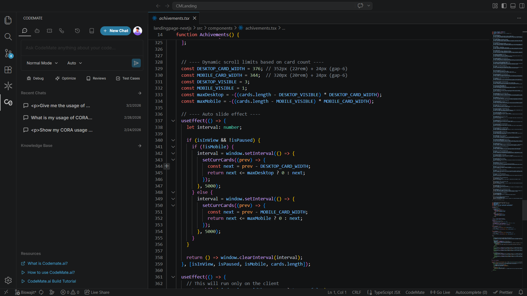Open the Extensions view icon
The height and width of the screenshot is (296, 527).
pos(8,70)
